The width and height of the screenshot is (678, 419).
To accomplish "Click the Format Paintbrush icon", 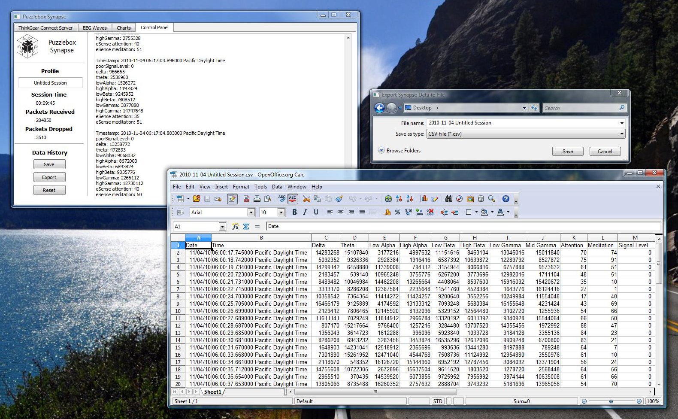I will click(339, 199).
